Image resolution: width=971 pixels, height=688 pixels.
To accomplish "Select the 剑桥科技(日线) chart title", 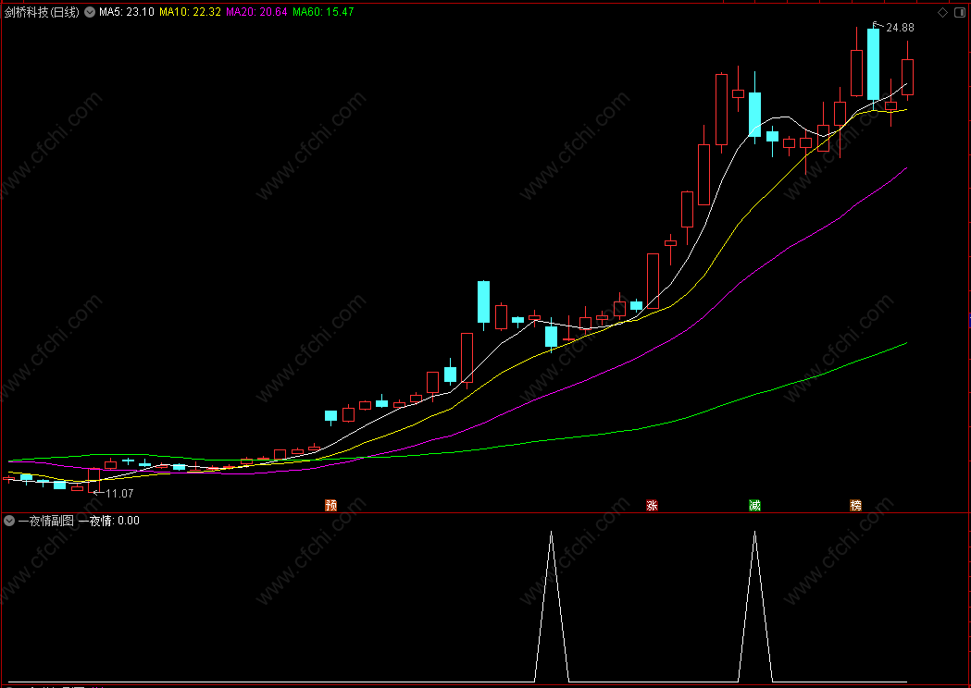I will pyautogui.click(x=42, y=12).
